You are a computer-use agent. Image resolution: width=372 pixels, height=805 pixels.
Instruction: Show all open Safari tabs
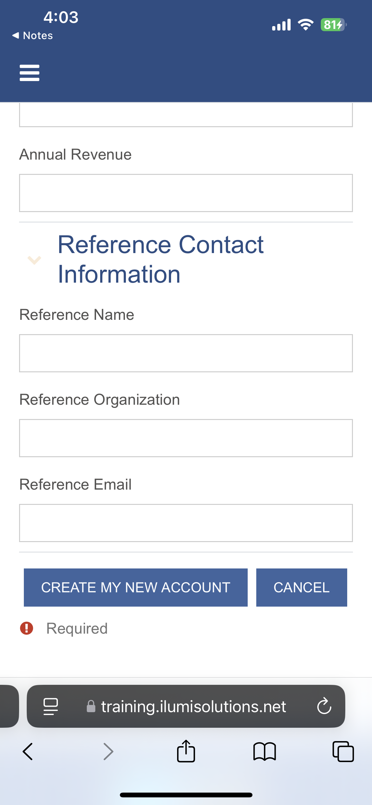click(343, 752)
